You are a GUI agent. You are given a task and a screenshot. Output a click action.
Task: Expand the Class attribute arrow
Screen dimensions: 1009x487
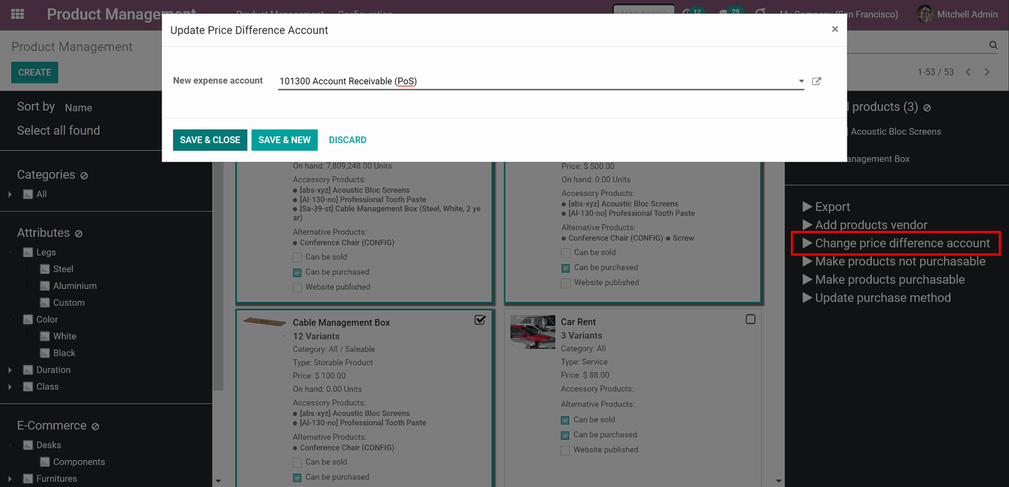[x=10, y=387]
